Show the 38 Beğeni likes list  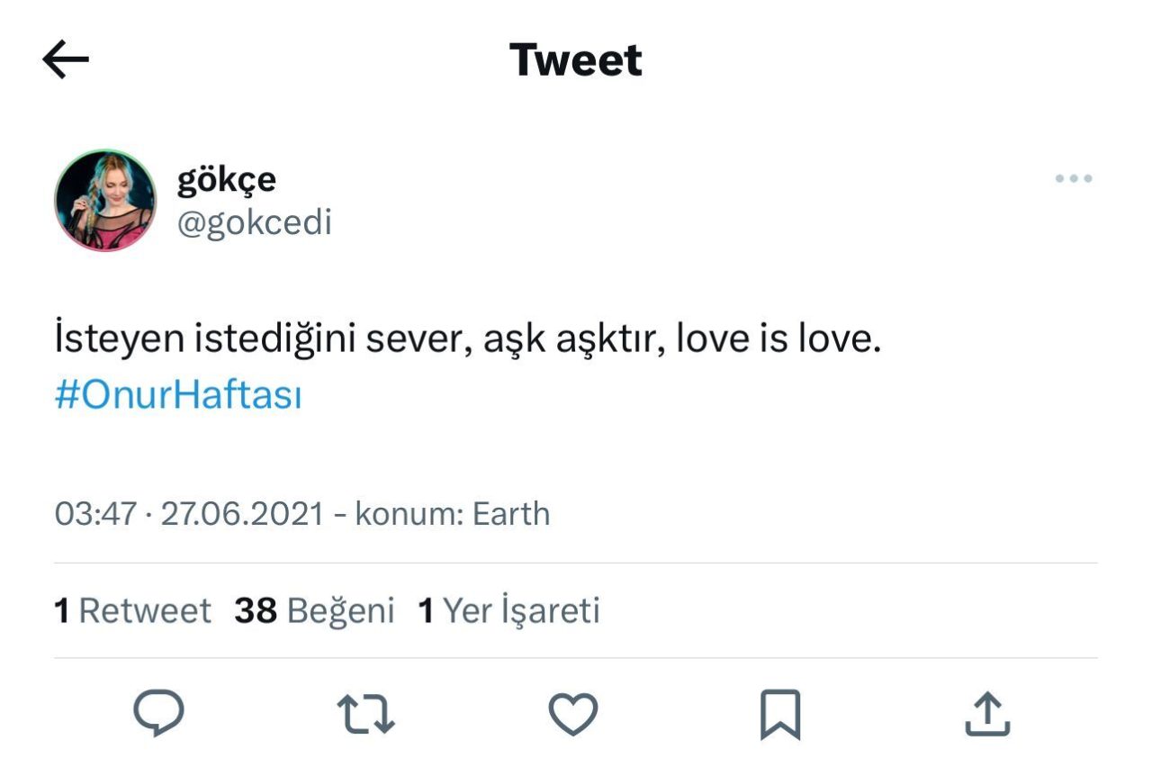[x=314, y=610]
